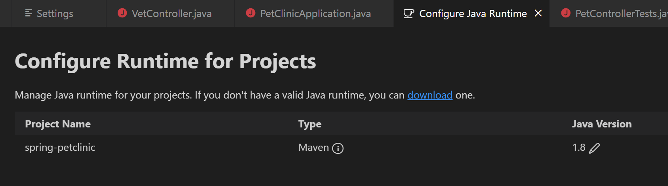Edit Java version with pencil icon
Screen dimensions: 668x186
(594, 148)
